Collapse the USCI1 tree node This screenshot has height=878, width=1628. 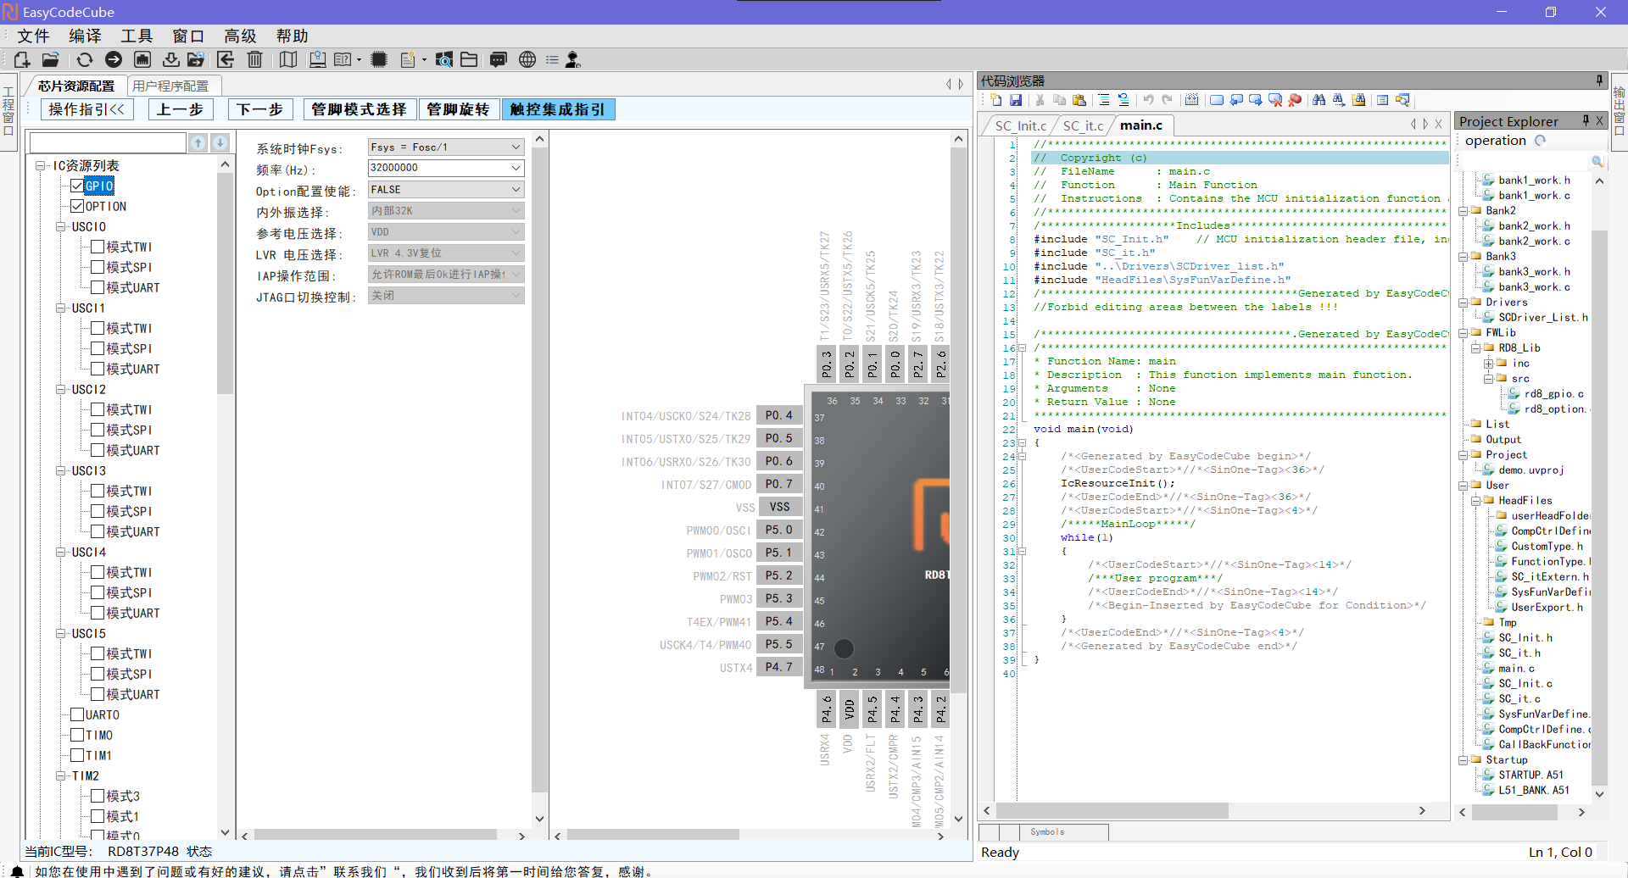[x=61, y=308]
